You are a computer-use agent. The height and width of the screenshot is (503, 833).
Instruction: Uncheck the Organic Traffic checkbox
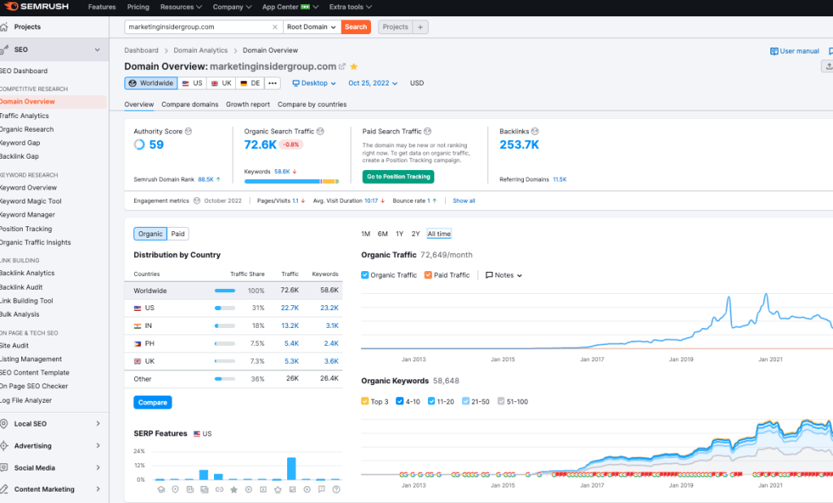pyautogui.click(x=365, y=275)
